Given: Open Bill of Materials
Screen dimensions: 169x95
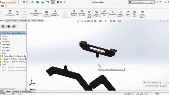Looking at the screenshot, I should click(96, 14).
